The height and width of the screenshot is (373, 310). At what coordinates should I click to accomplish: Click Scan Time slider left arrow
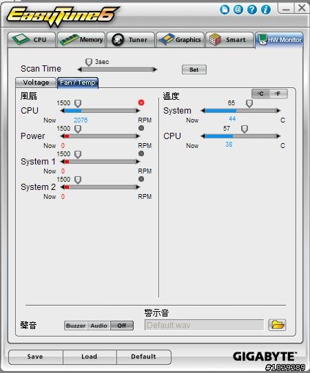(80, 70)
